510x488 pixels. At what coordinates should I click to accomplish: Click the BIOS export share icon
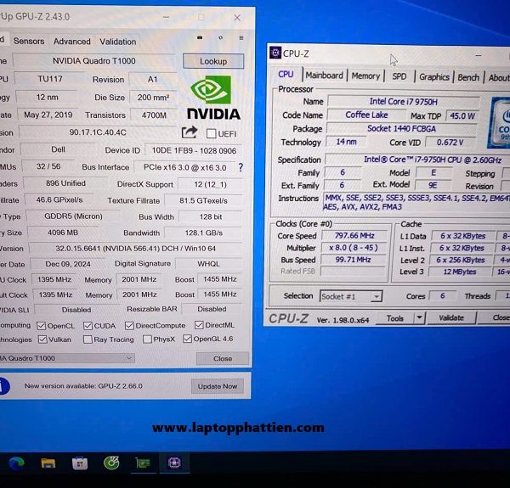(190, 132)
